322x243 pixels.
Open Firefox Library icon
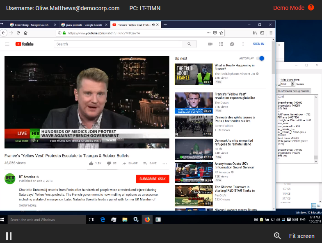click(x=255, y=33)
